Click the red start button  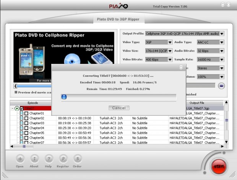tap(219, 166)
